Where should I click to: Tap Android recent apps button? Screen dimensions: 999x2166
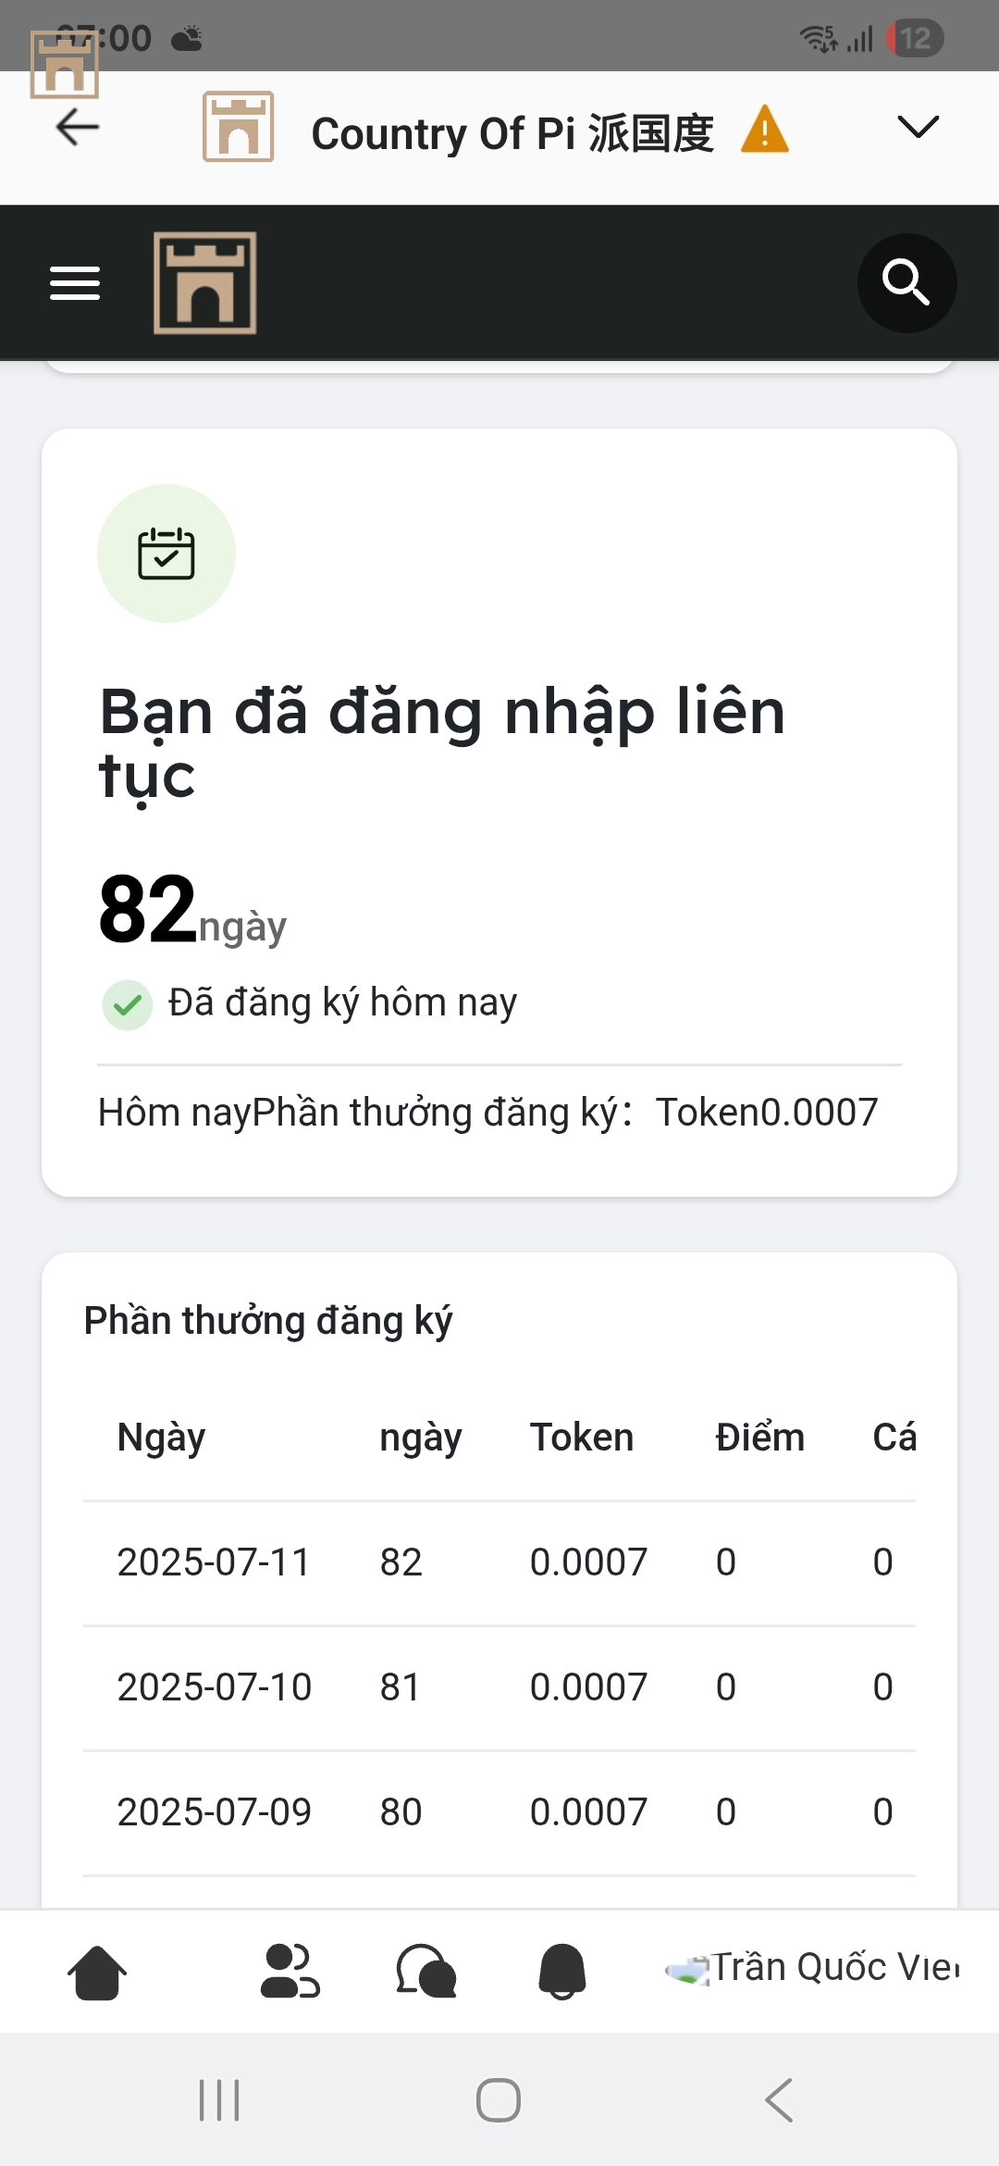[x=219, y=2100]
